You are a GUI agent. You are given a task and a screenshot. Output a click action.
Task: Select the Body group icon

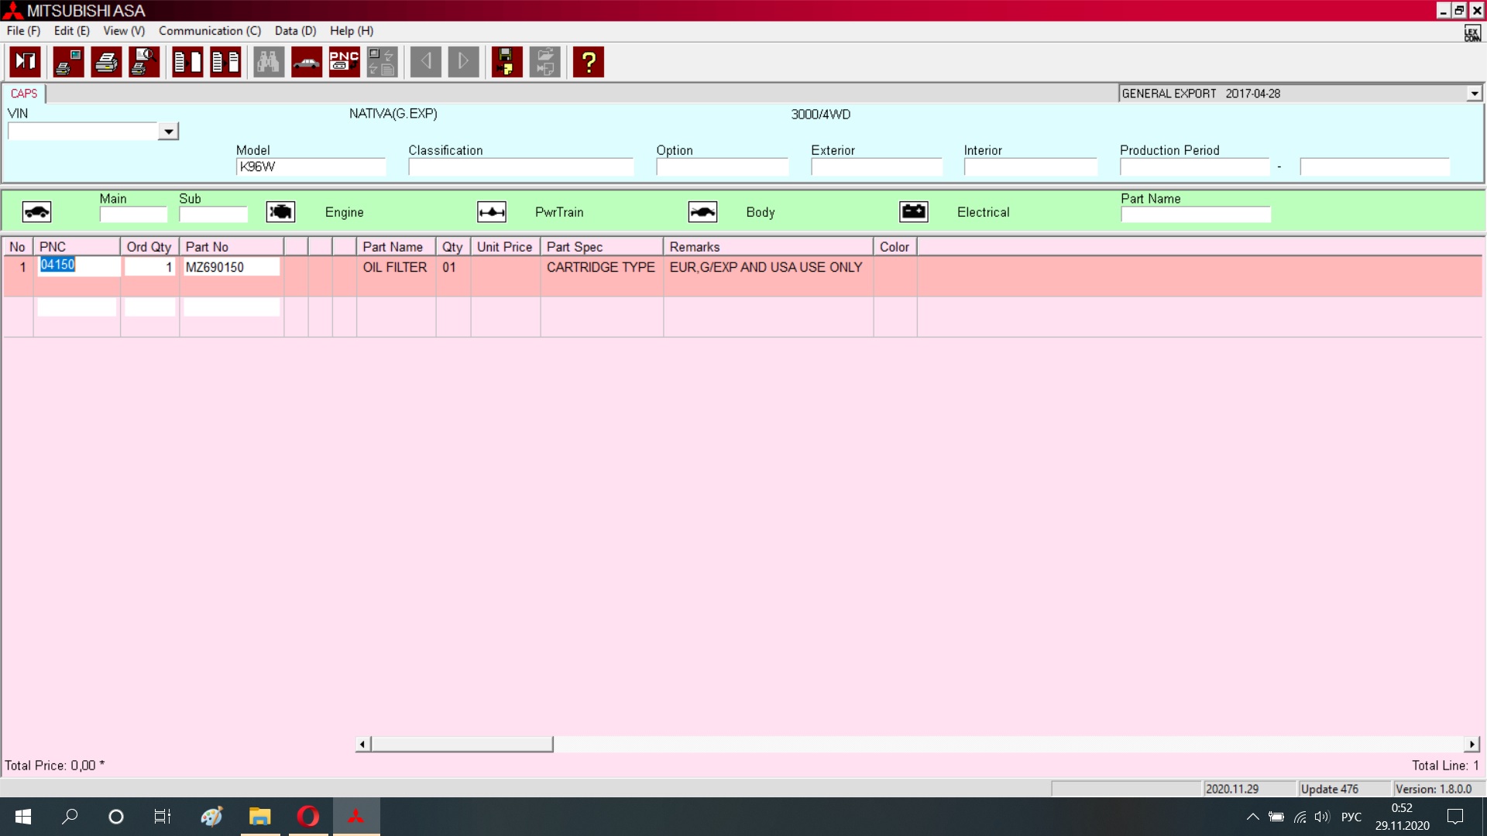[702, 212]
